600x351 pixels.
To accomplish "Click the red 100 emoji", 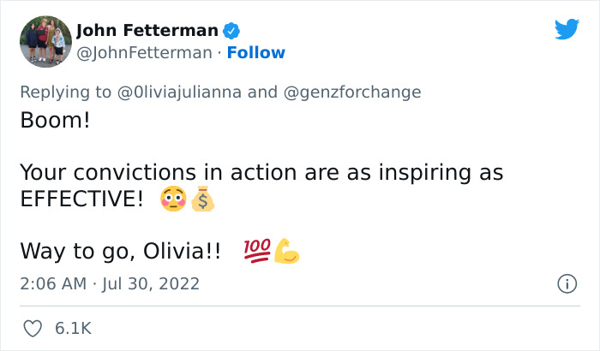I will [x=258, y=251].
